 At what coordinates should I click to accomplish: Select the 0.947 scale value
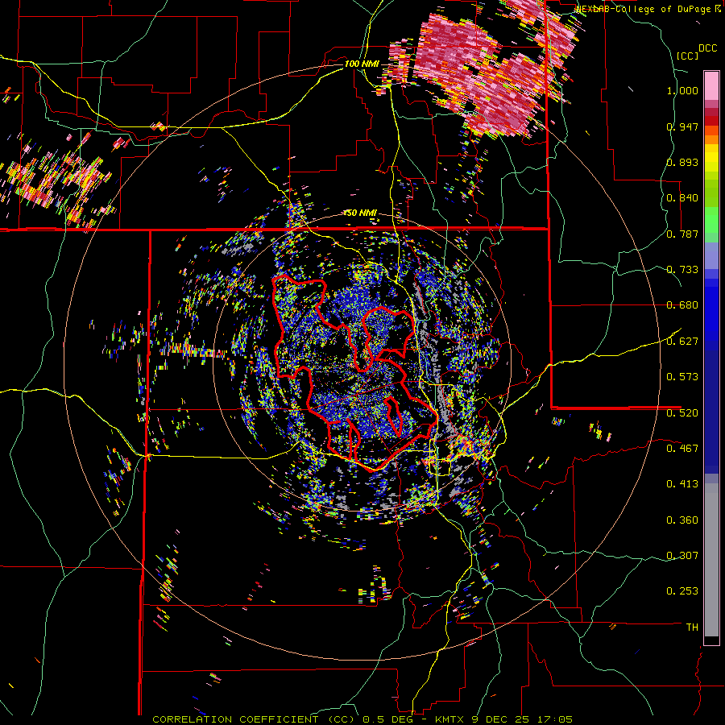click(682, 126)
